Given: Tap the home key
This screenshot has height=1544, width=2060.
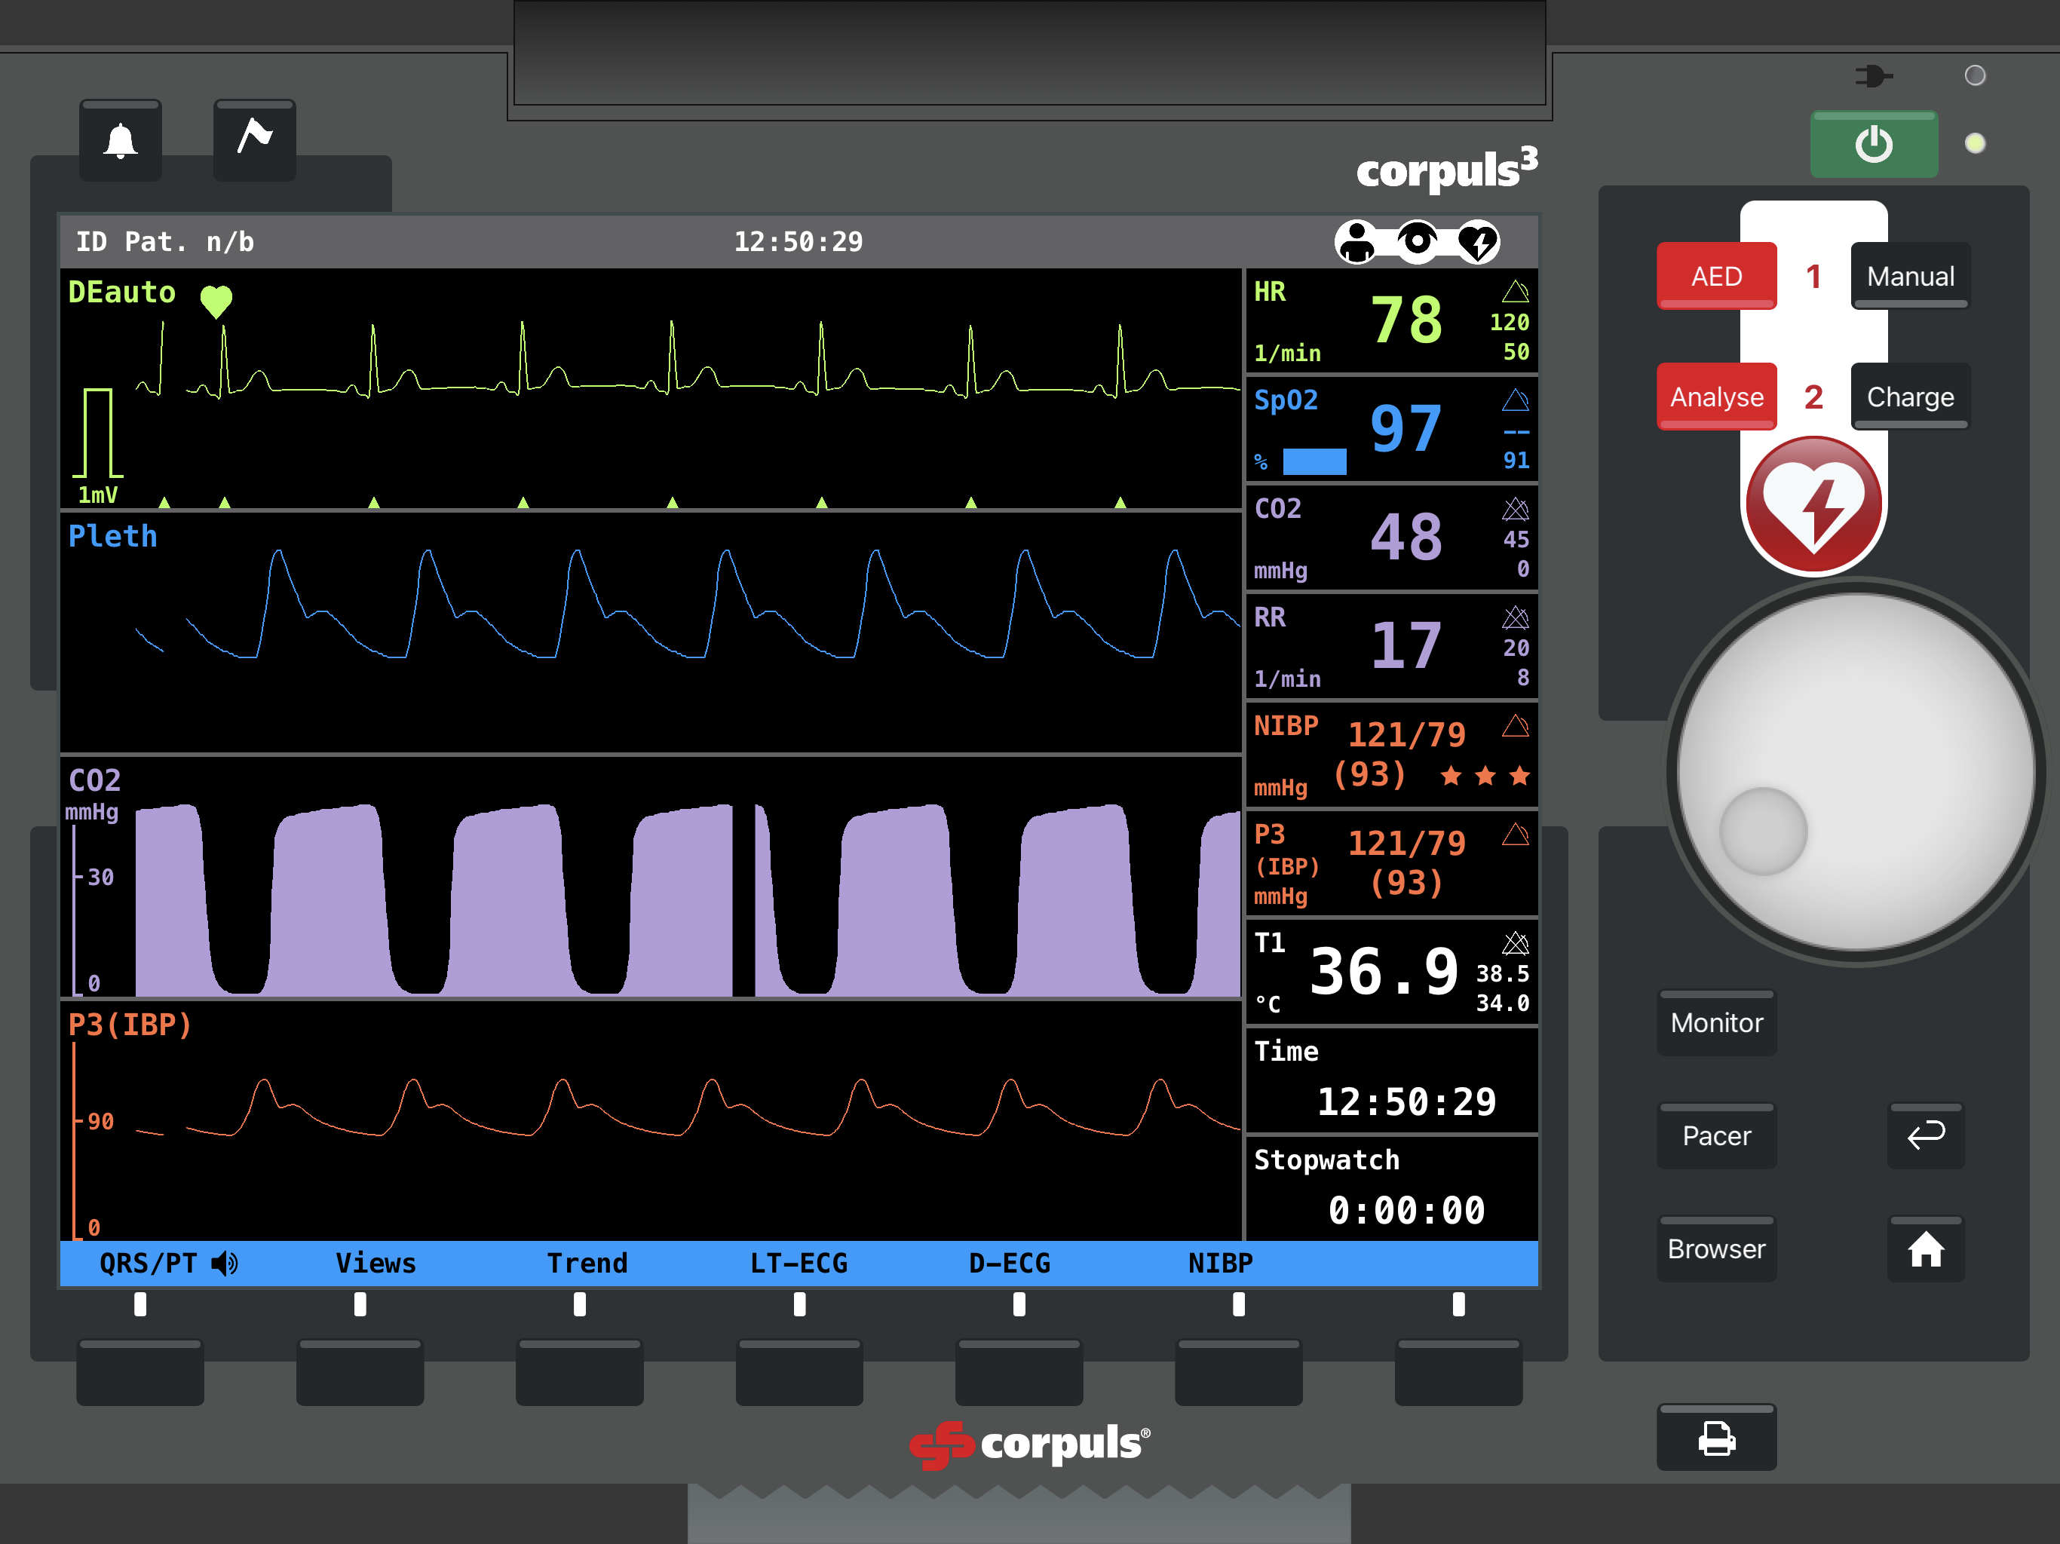Looking at the screenshot, I should (1926, 1248).
